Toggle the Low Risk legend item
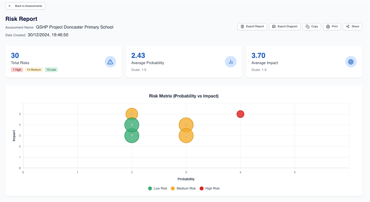 (157, 189)
